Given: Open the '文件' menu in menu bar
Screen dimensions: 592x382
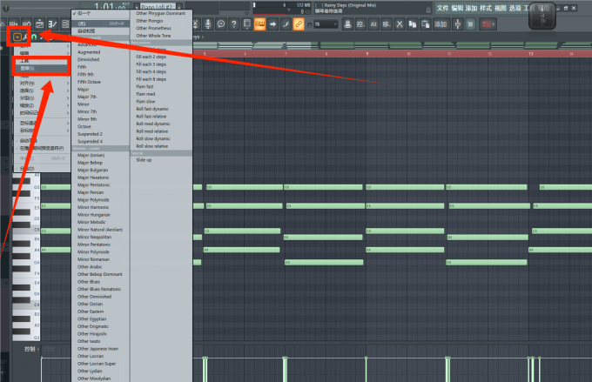Looking at the screenshot, I should (x=442, y=7).
